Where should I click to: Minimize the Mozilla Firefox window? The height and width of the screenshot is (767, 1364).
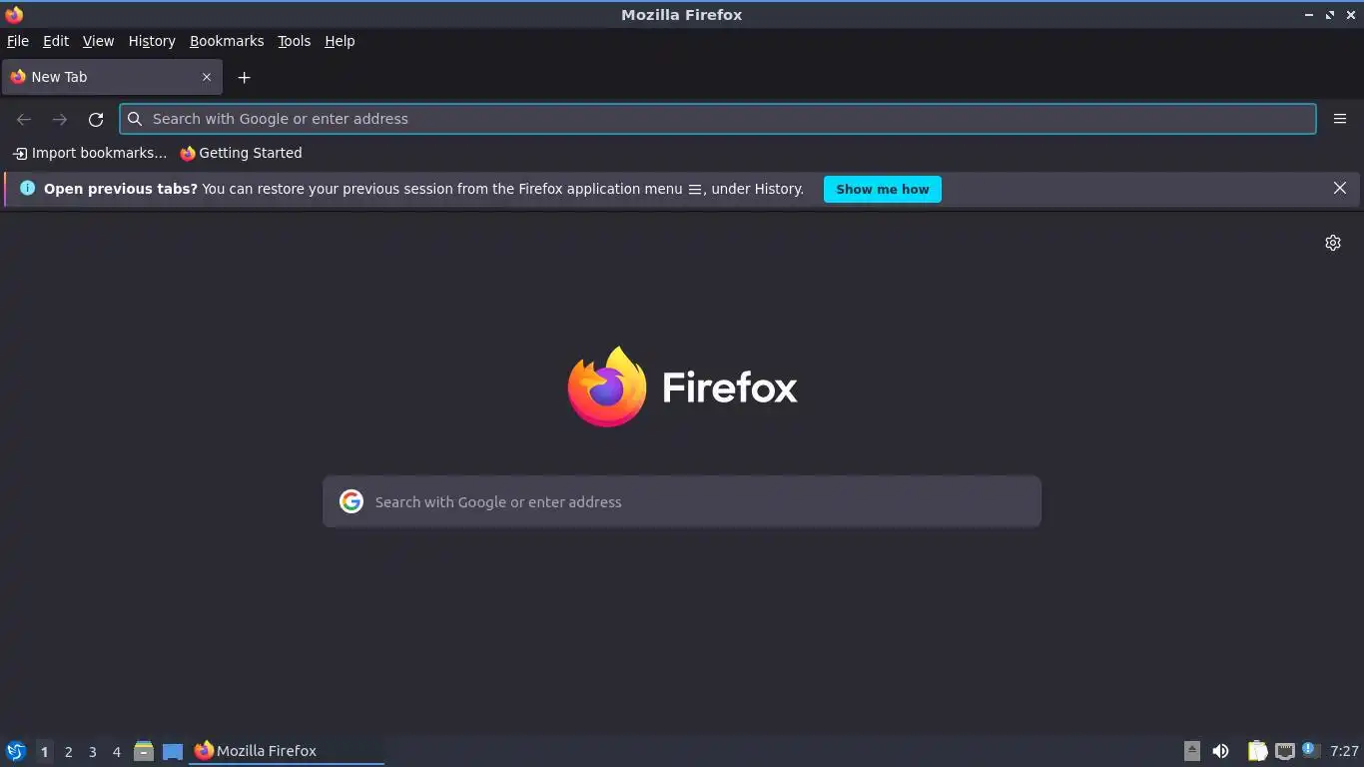[1308, 15]
